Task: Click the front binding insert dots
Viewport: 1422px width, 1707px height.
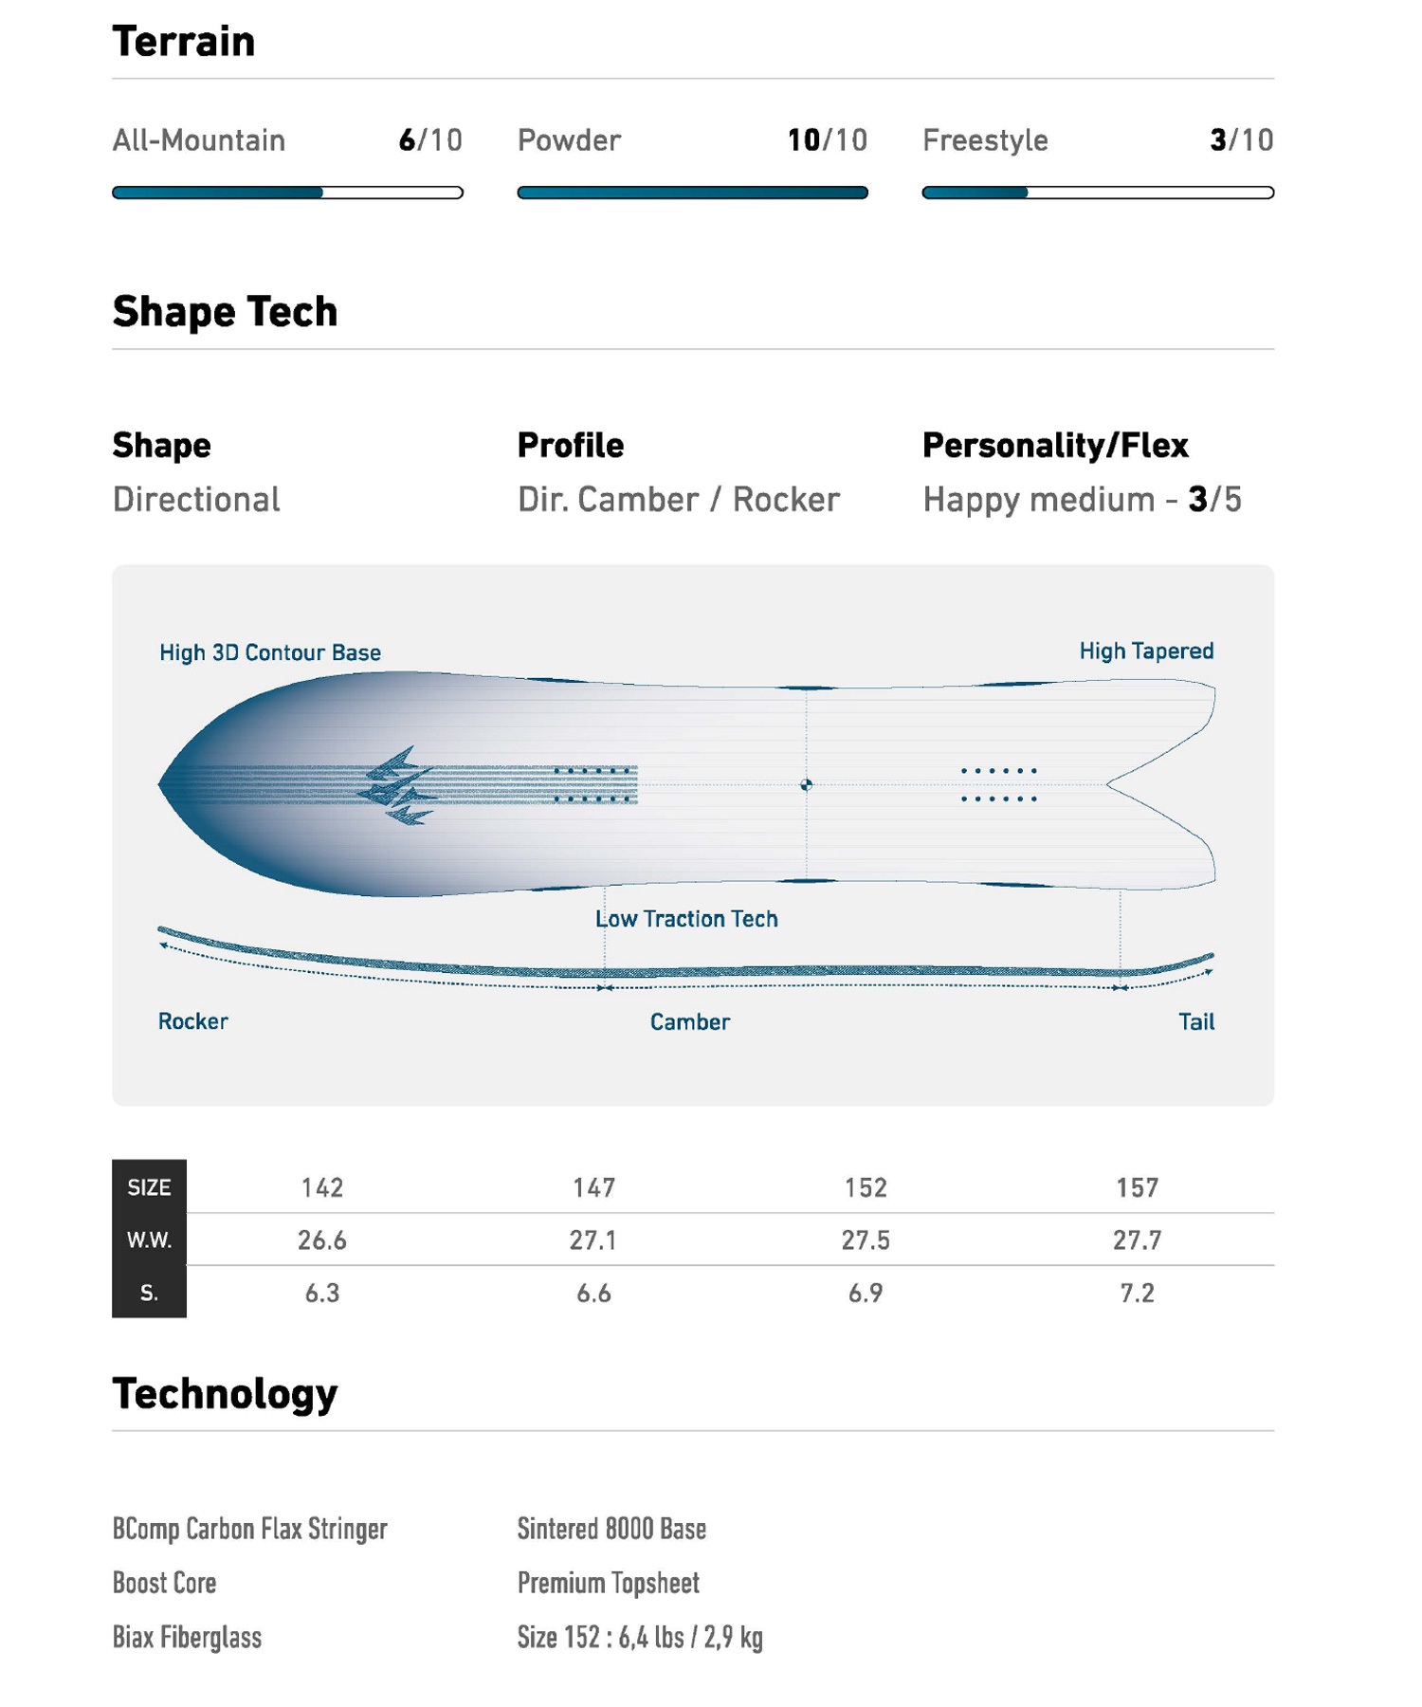Action: 593,785
